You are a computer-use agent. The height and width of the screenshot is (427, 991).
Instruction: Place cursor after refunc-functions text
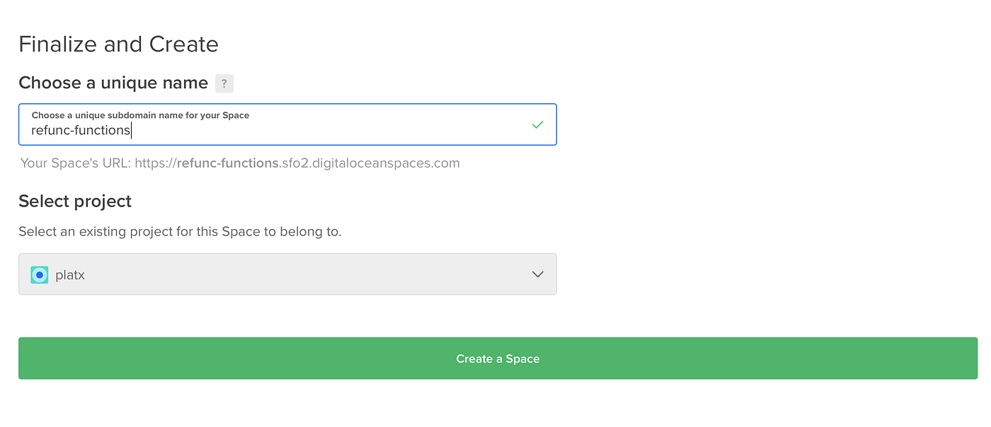coord(132,130)
